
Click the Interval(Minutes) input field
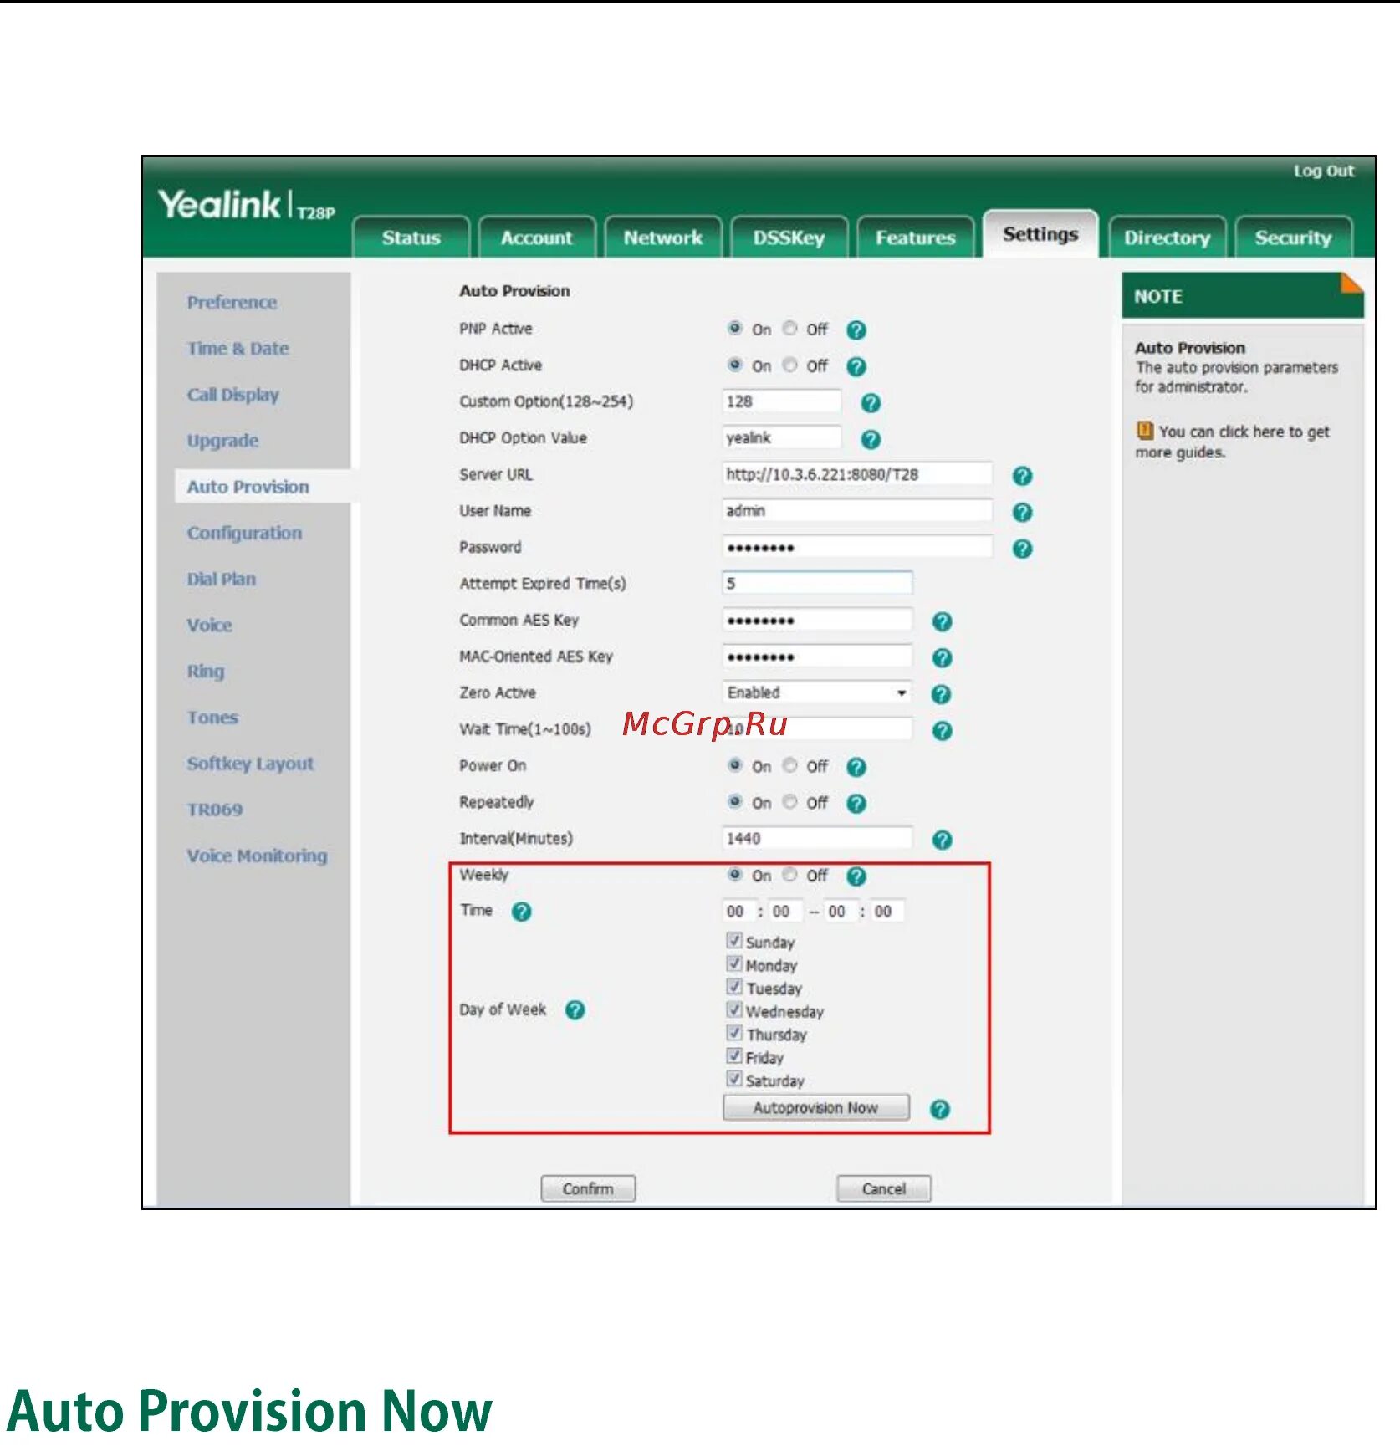pos(817,838)
